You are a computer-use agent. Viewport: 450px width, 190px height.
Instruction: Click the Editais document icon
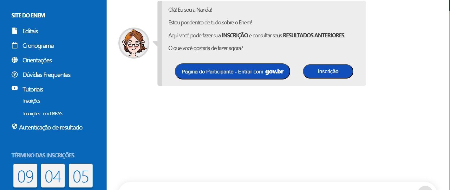point(15,31)
